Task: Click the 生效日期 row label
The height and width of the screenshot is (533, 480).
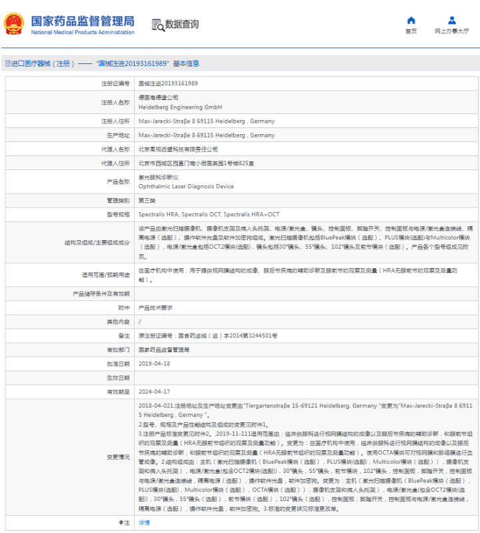Action: tap(118, 378)
